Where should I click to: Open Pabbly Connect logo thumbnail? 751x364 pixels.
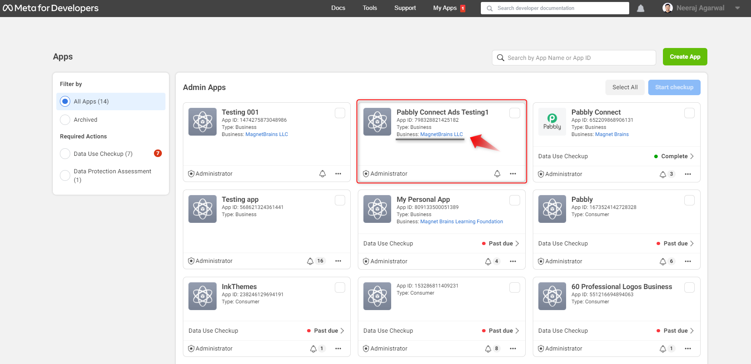[552, 122]
